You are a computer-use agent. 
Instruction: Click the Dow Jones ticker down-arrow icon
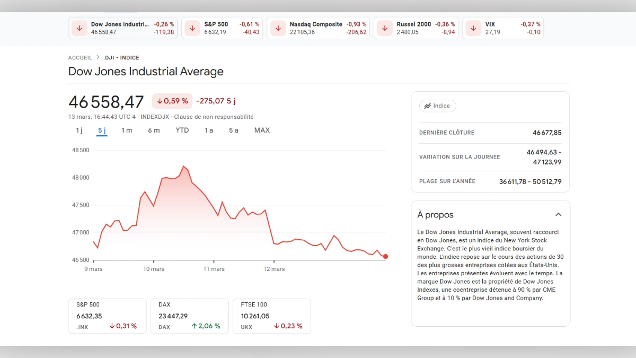pyautogui.click(x=79, y=28)
